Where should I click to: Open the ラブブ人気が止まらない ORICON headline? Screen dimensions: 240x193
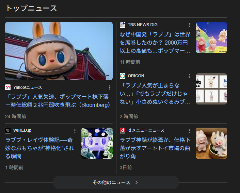point(155,94)
